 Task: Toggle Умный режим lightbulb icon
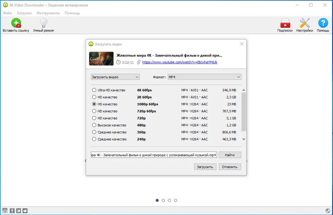tap(44, 23)
